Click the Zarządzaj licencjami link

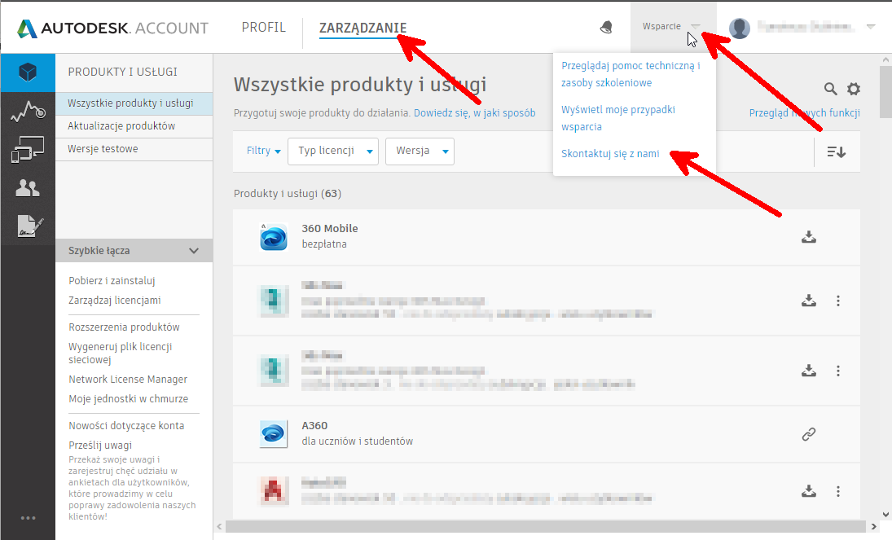[x=114, y=300]
